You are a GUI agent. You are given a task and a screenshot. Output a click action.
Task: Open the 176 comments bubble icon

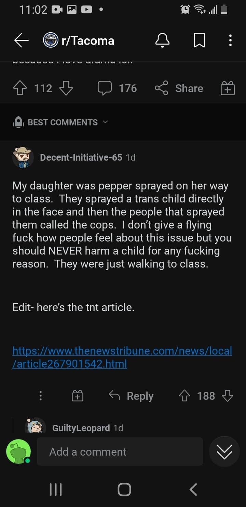(105, 88)
